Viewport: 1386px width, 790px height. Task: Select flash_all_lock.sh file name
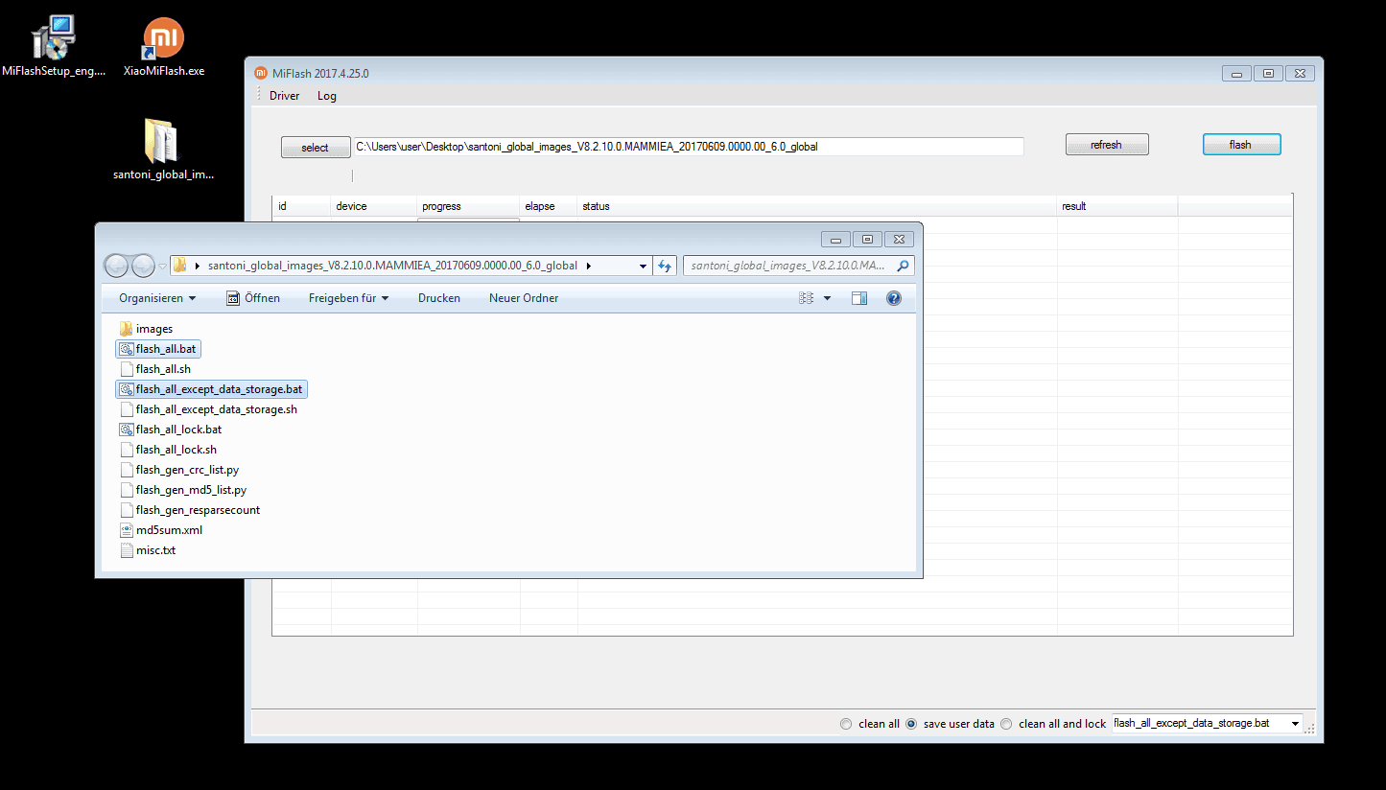click(176, 450)
